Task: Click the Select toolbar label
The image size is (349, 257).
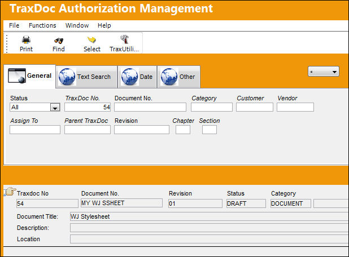Action: click(92, 49)
